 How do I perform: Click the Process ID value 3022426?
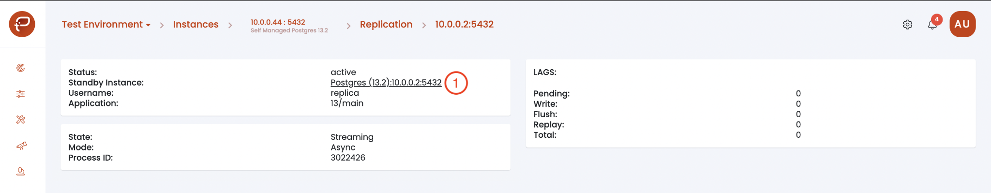pyautogui.click(x=348, y=158)
